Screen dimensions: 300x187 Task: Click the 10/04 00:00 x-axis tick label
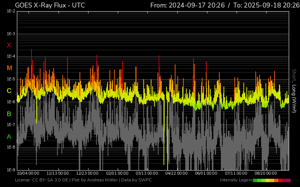[28, 174]
